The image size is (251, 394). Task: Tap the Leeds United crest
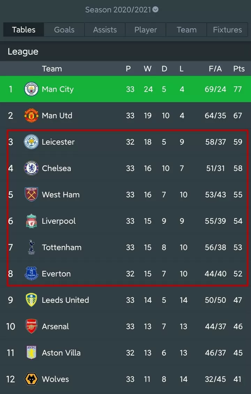31,300
